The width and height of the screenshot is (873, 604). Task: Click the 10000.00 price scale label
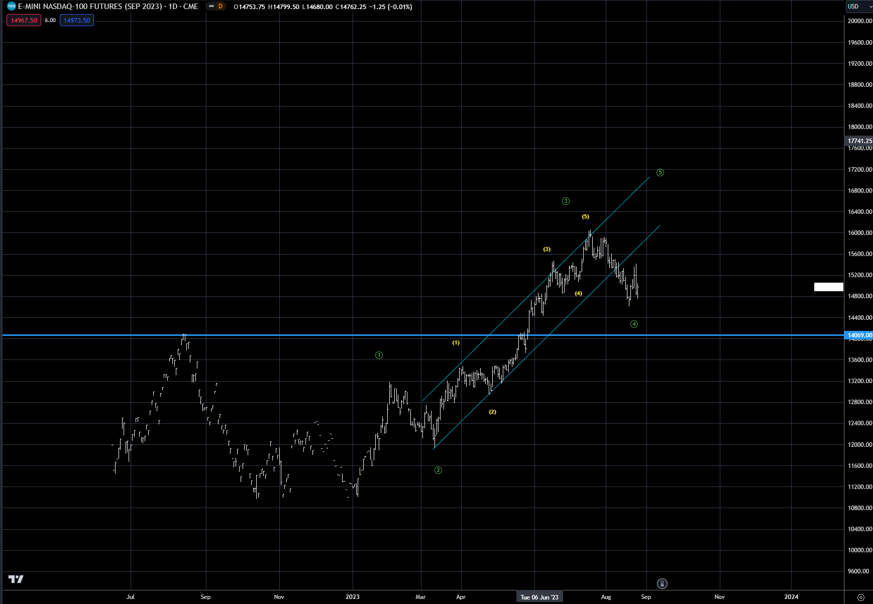[x=860, y=550]
